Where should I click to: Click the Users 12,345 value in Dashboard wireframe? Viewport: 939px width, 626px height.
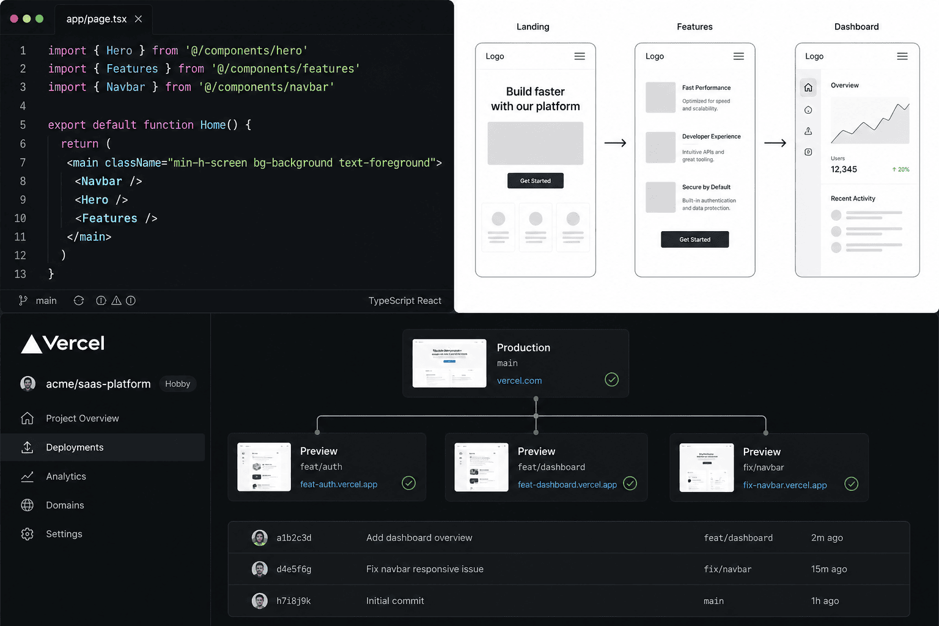(844, 169)
